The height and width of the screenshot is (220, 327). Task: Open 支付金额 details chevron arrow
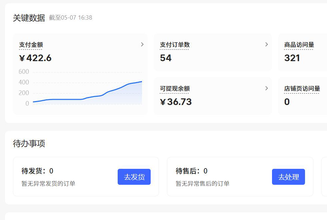pyautogui.click(x=142, y=45)
